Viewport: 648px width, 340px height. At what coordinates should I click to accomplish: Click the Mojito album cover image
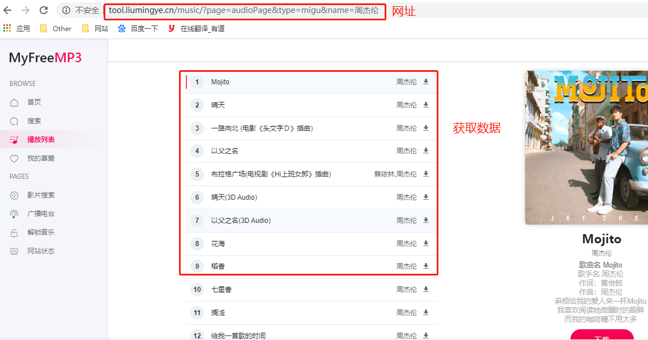coord(586,147)
